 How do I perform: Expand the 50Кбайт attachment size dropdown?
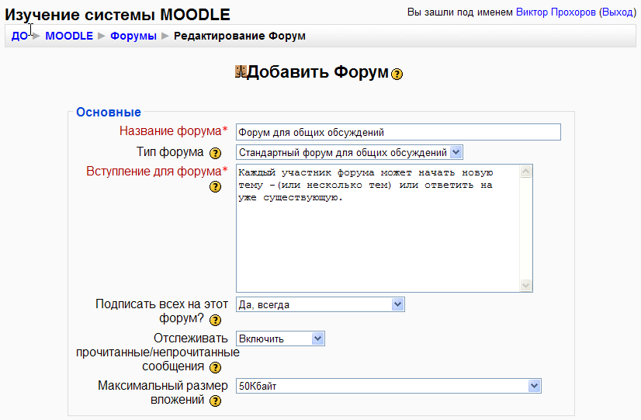click(388, 386)
